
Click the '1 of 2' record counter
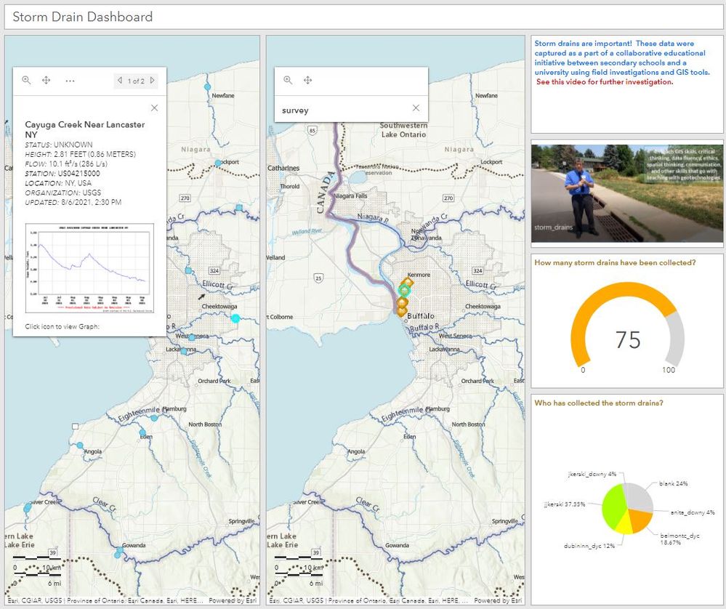pyautogui.click(x=136, y=81)
